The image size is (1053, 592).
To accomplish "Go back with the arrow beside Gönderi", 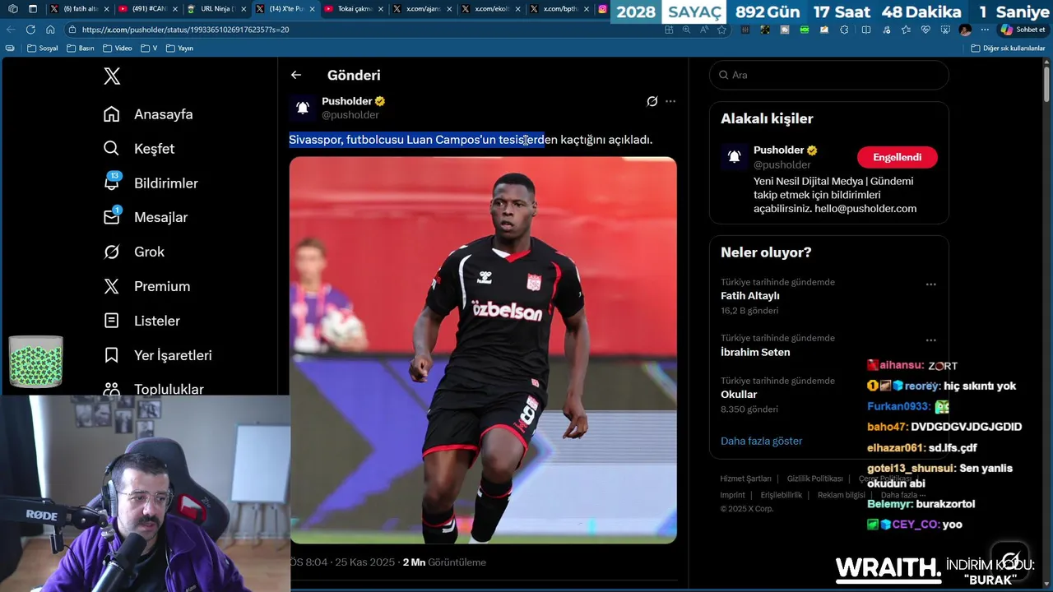I will click(296, 75).
